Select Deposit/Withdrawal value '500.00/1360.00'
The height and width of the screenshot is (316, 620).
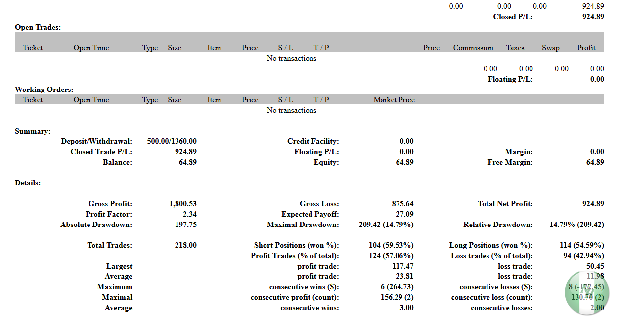(x=172, y=141)
